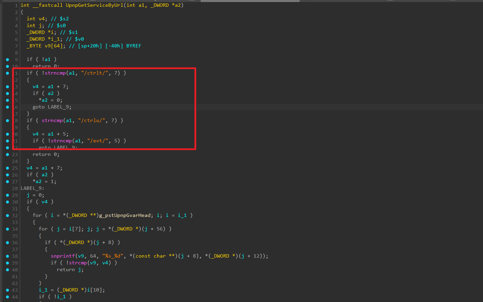Select the "/ctrlt/" string literal
Screen dimensions: 483x302
[93, 73]
